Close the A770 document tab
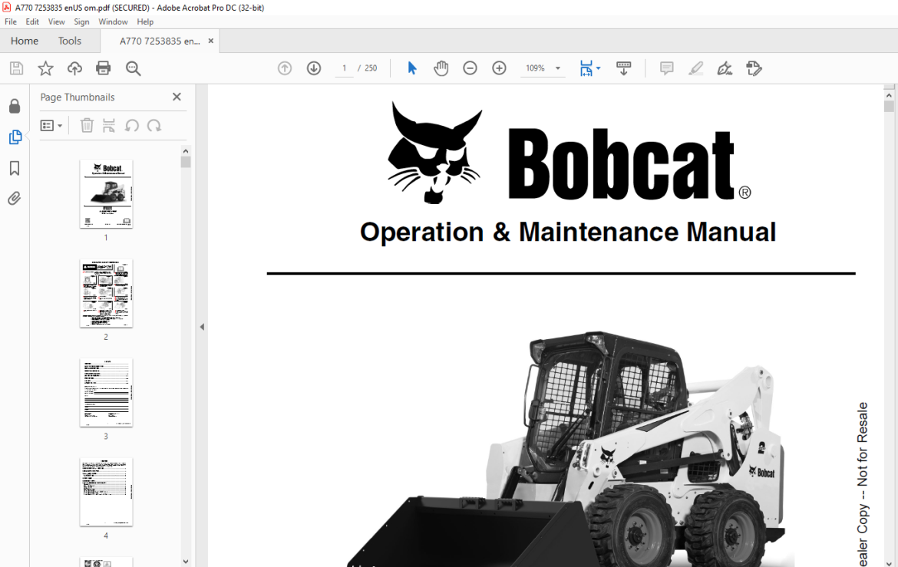 point(211,41)
